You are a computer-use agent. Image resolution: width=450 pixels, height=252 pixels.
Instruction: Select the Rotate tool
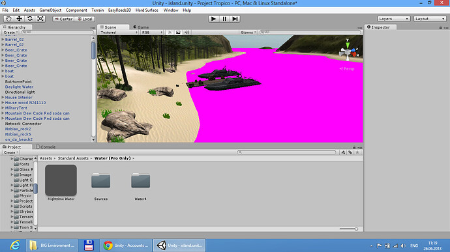[x=30, y=19]
